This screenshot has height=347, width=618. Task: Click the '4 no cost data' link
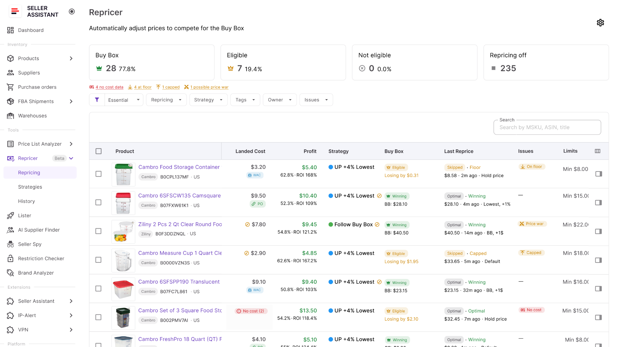[x=109, y=87]
